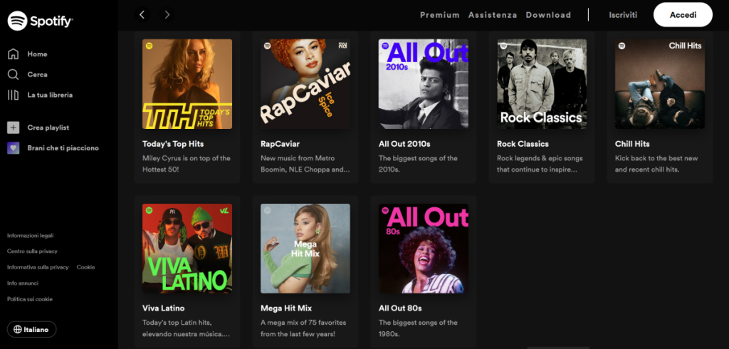Viewport: 729px width, 349px height.
Task: Click the All Out 80s title
Action: tap(400, 308)
